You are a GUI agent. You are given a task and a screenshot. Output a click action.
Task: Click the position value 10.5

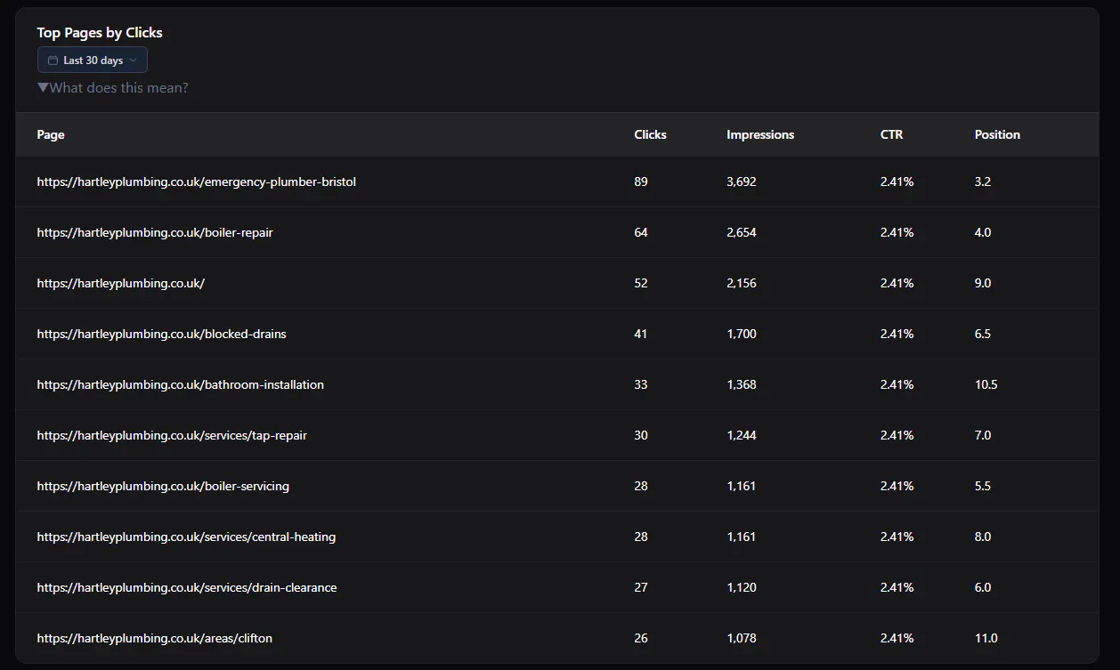(986, 384)
